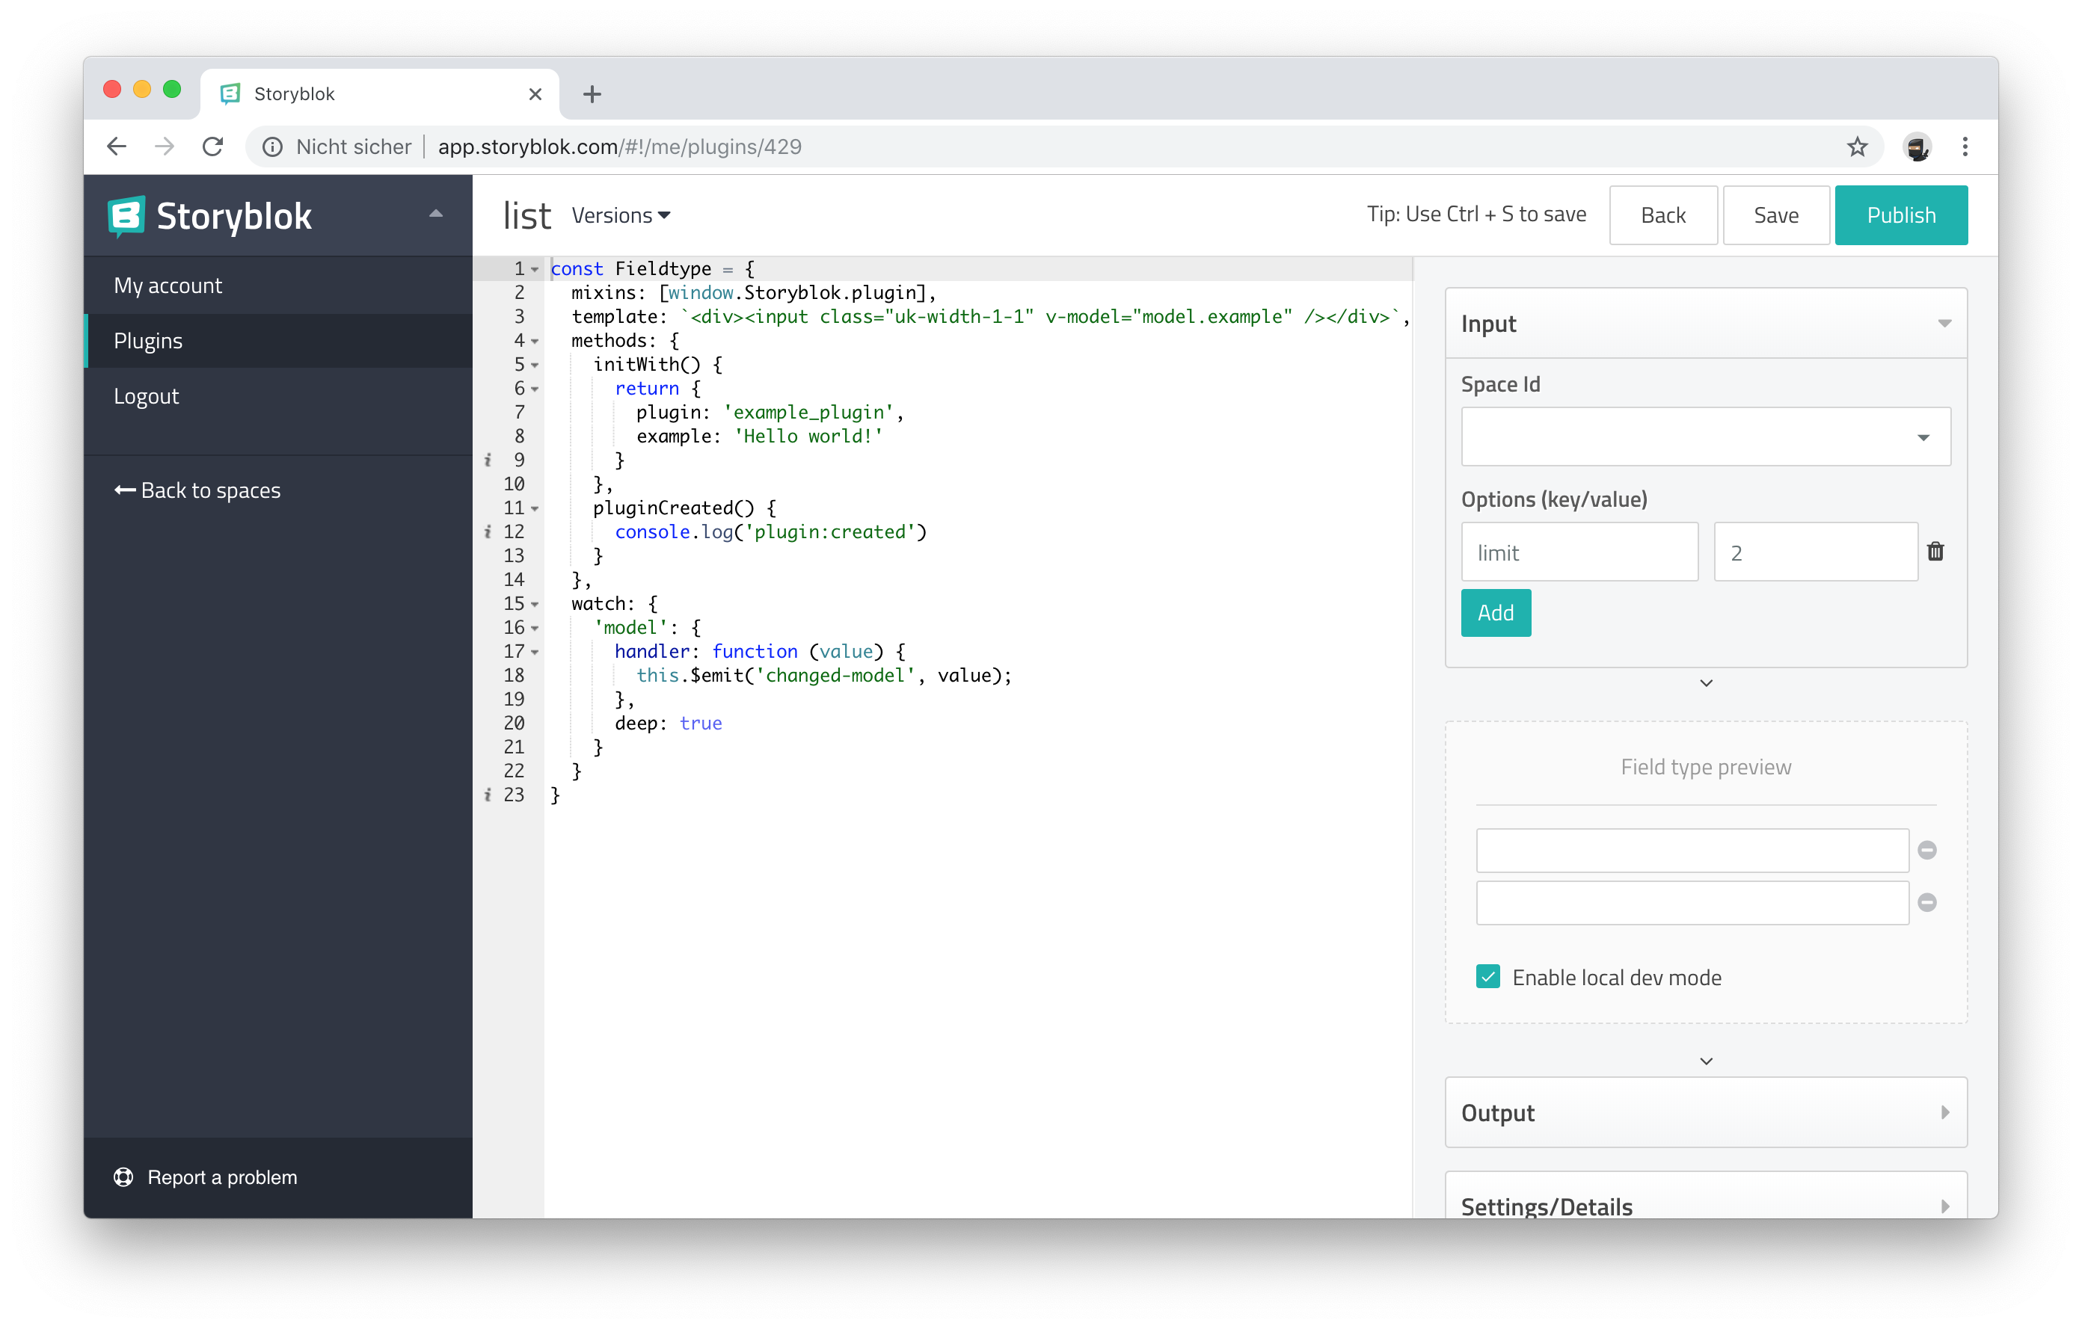Click the Storyblok logo icon in sidebar
The height and width of the screenshot is (1329, 2082).
(127, 214)
